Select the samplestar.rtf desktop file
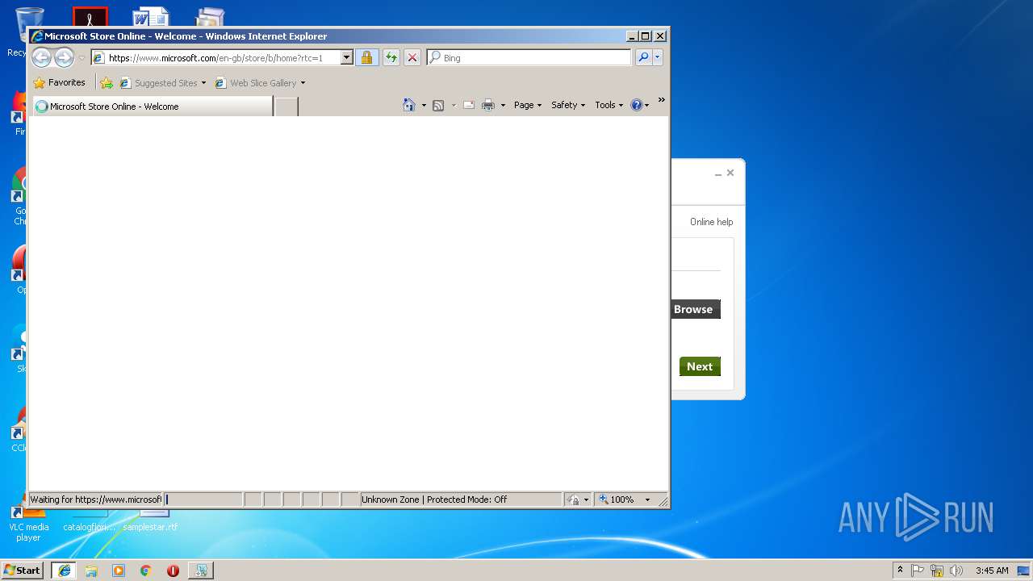 pos(150,520)
